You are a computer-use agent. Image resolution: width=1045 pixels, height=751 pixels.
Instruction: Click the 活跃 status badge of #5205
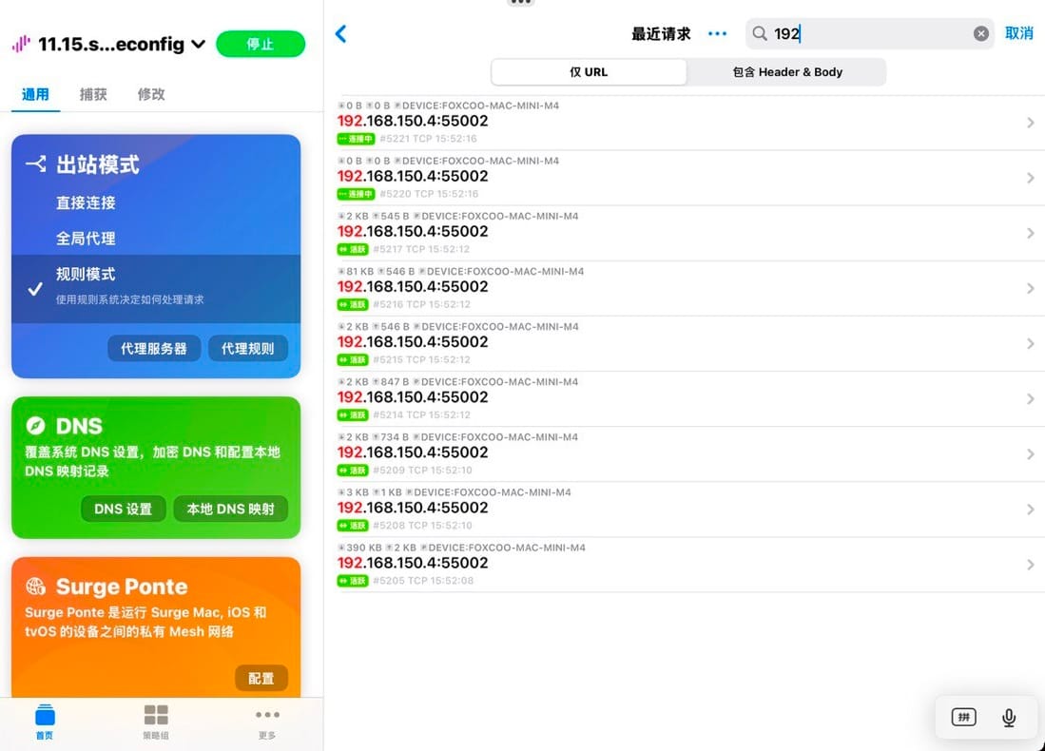pos(353,581)
